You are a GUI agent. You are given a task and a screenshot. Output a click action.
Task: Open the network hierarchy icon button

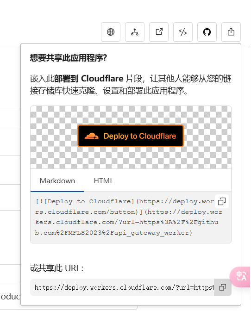point(135,32)
